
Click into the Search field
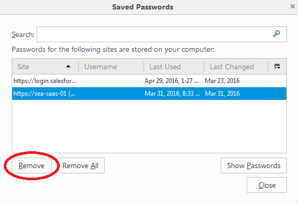pos(161,34)
